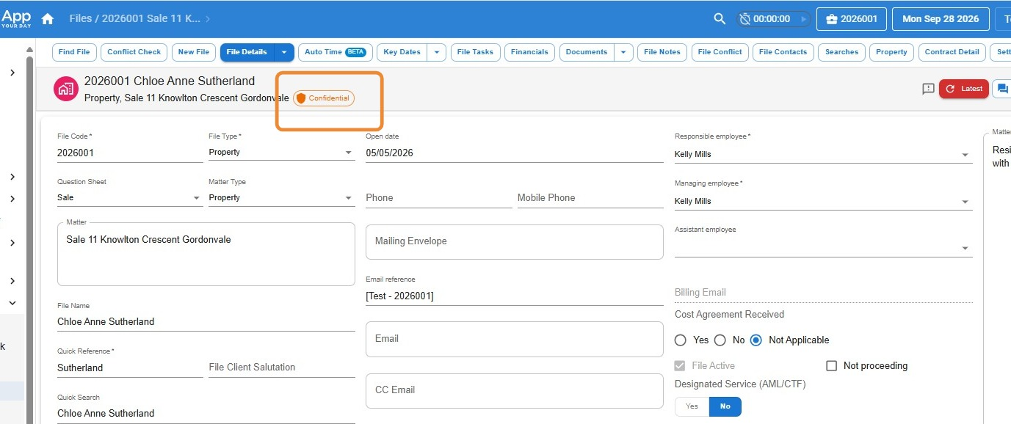Click the CC Email field
The image size is (1011, 424).
point(515,390)
